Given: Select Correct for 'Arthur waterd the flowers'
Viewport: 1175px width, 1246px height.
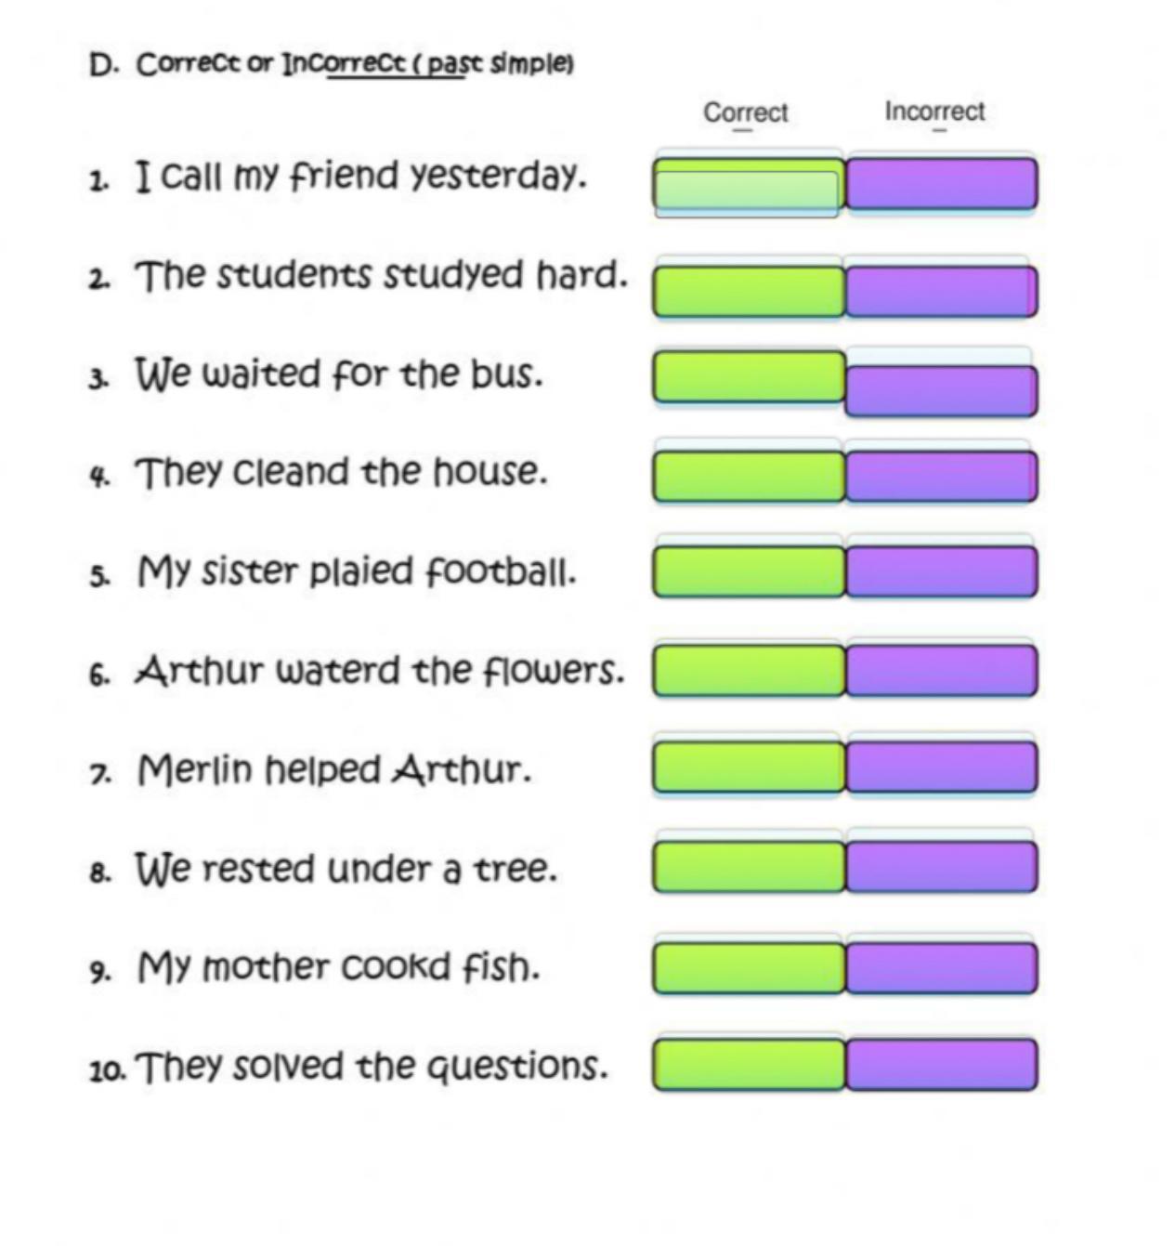Looking at the screenshot, I should tap(749, 671).
